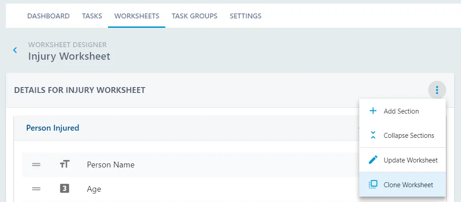Go back using the blue chevron arrow
The image size is (461, 202).
tap(15, 50)
